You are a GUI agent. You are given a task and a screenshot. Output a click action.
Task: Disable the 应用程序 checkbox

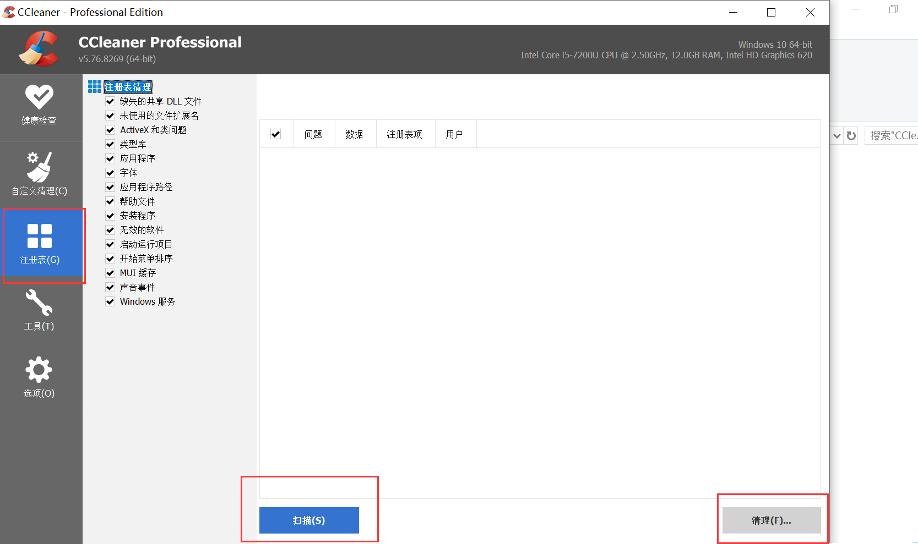pos(110,158)
